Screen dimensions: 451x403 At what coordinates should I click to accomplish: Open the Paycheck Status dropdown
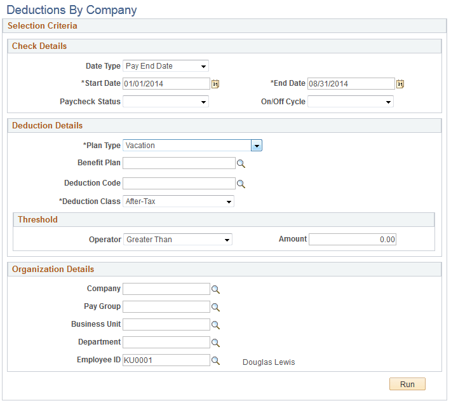coord(165,102)
